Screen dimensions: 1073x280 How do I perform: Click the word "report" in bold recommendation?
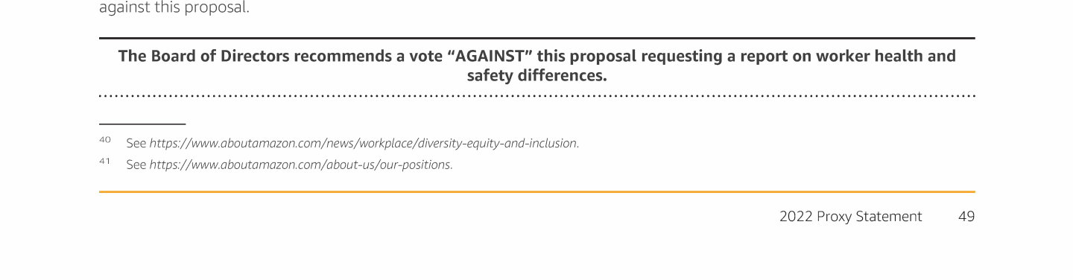(x=765, y=57)
